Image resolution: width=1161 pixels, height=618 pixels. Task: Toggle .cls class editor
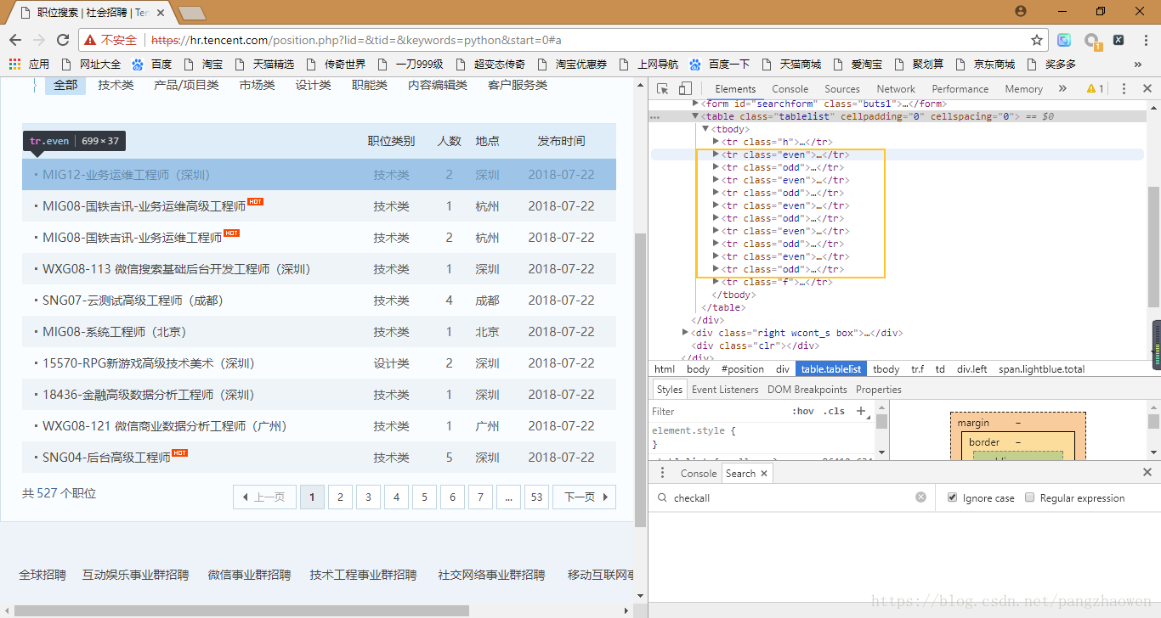[835, 411]
